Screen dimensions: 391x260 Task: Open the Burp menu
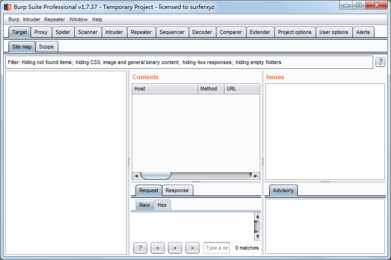pos(14,19)
